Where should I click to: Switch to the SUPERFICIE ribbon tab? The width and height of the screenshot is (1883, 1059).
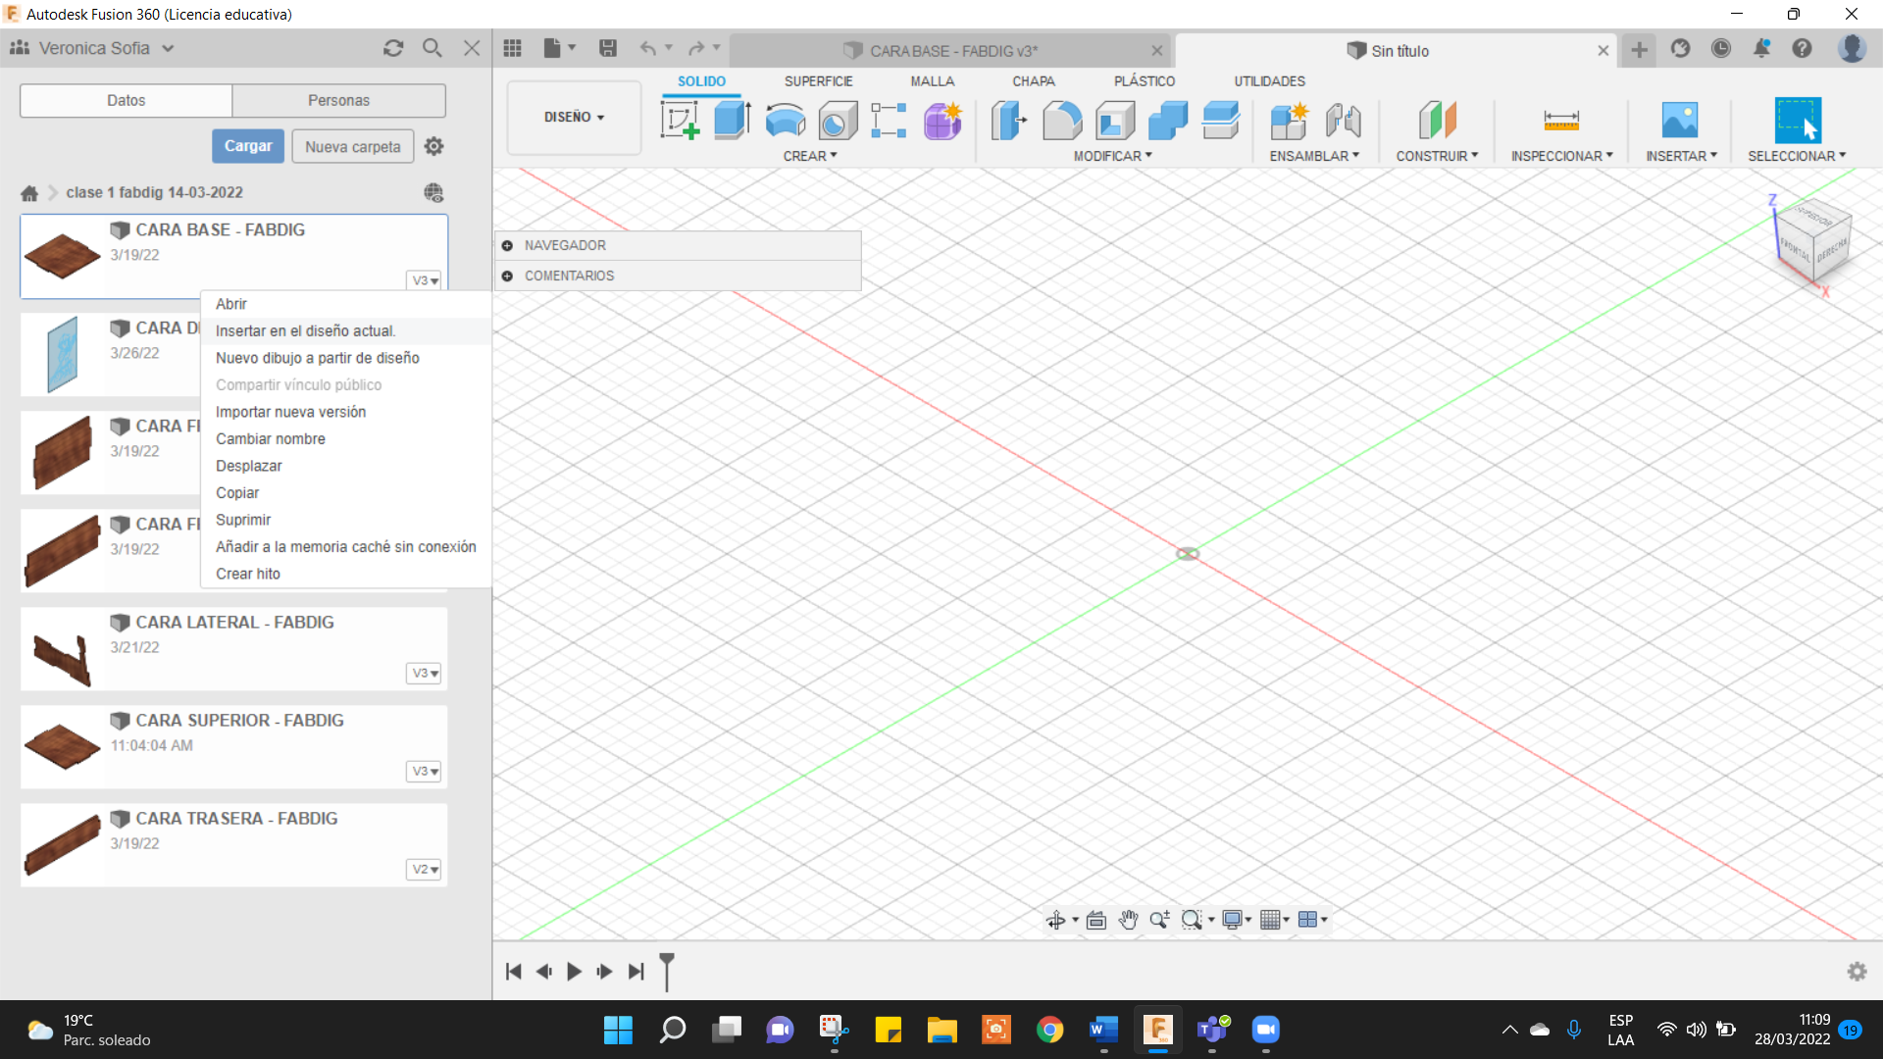coord(818,81)
